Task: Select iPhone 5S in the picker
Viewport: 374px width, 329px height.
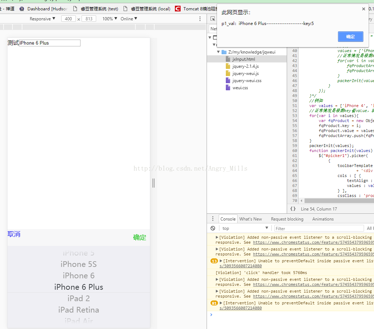Action: pos(79,264)
